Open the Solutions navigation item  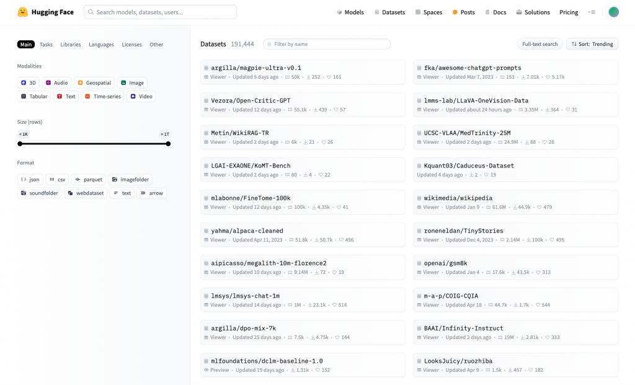(533, 12)
